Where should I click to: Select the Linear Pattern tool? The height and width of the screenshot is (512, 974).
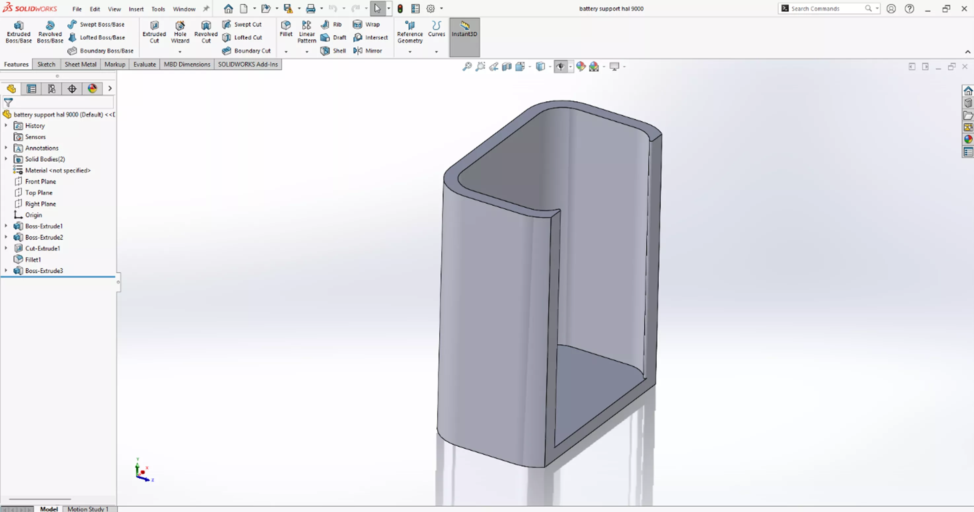306,32
